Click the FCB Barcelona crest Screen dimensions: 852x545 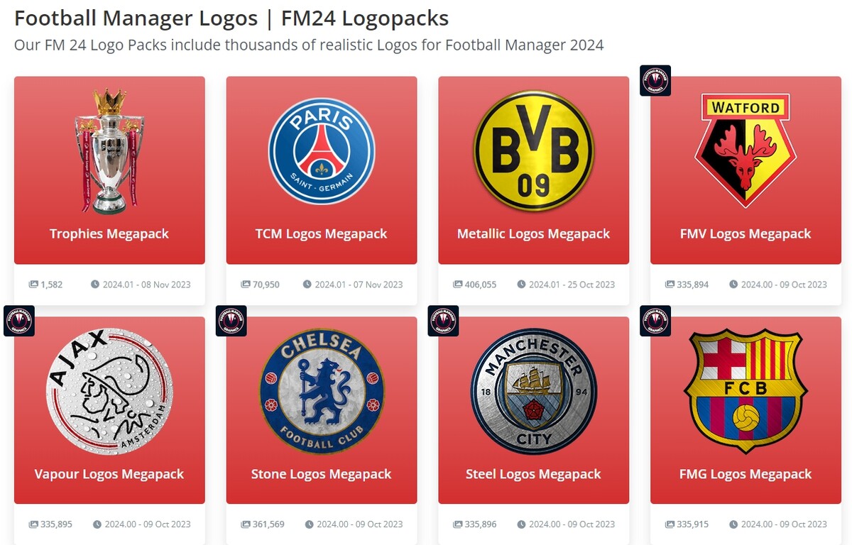[x=745, y=391]
